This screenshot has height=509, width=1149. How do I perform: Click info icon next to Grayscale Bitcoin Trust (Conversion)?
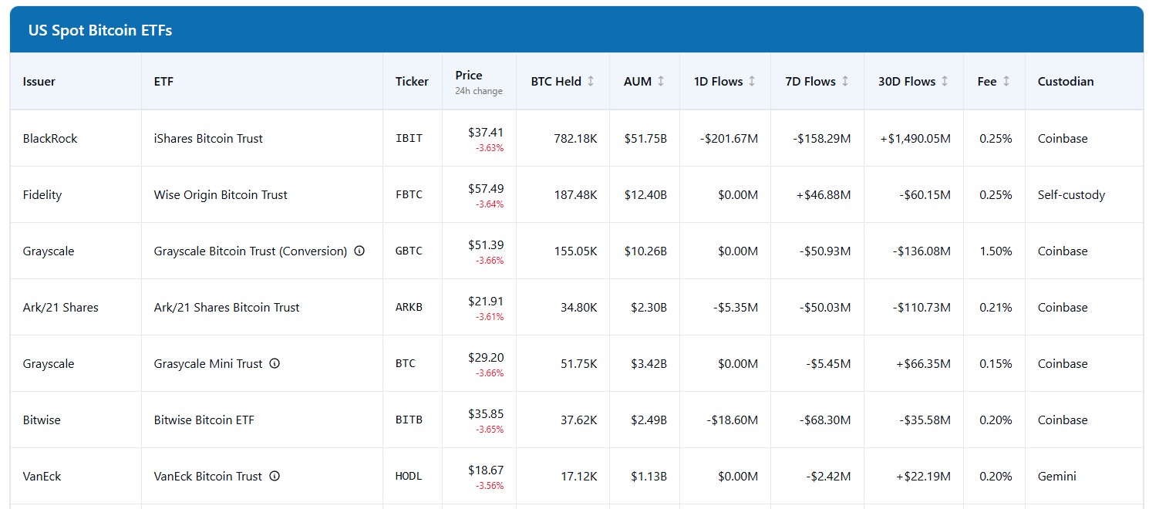click(359, 251)
